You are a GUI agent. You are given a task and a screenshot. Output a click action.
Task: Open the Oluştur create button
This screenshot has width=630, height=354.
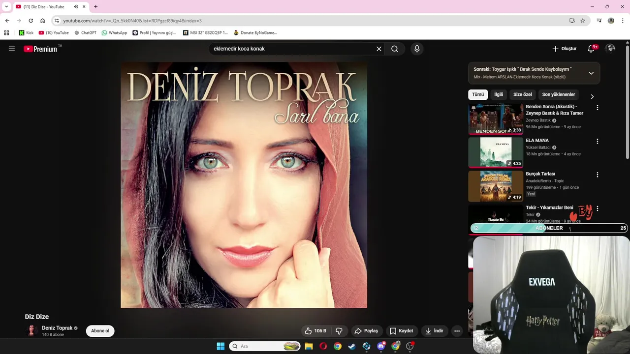click(564, 49)
